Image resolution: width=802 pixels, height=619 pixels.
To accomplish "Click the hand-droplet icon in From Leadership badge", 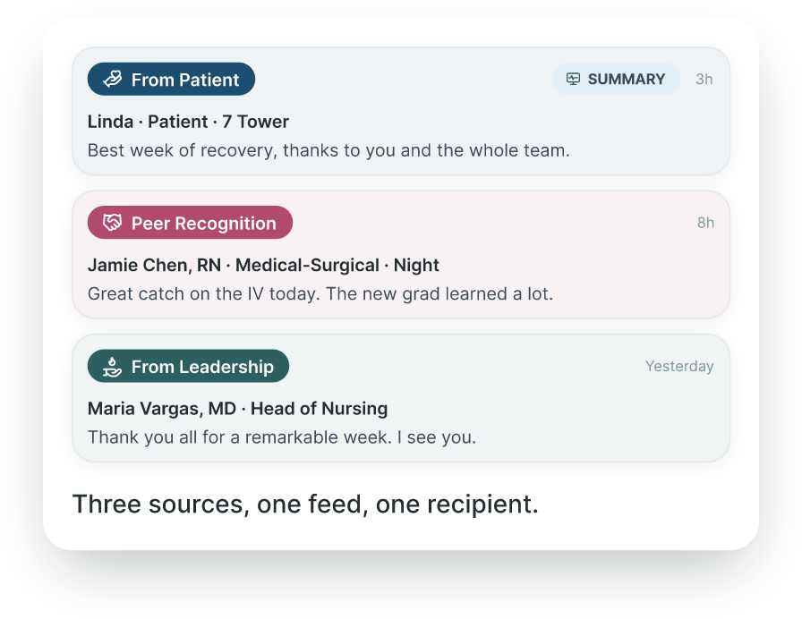I will [113, 366].
